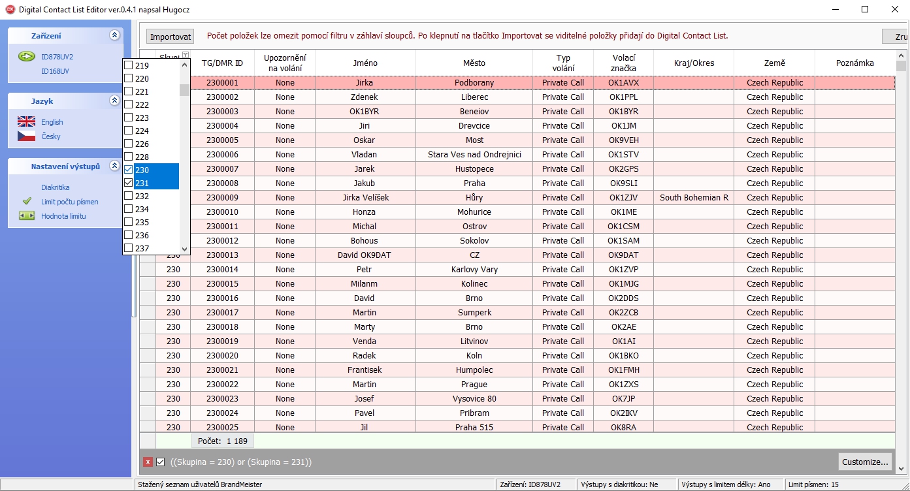This screenshot has width=910, height=491.
Task: Click the filter list scrollbar thumb
Action: pos(184,90)
